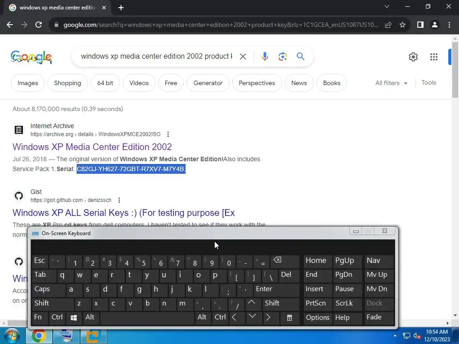Click the share page icon in address bar

[388, 25]
